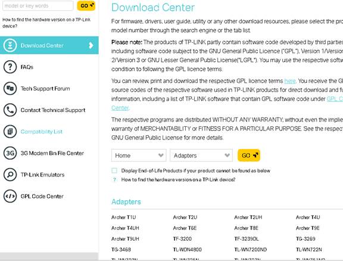
Task: Click the 'here' GPL licence terms link
Action: pyautogui.click(x=290, y=81)
